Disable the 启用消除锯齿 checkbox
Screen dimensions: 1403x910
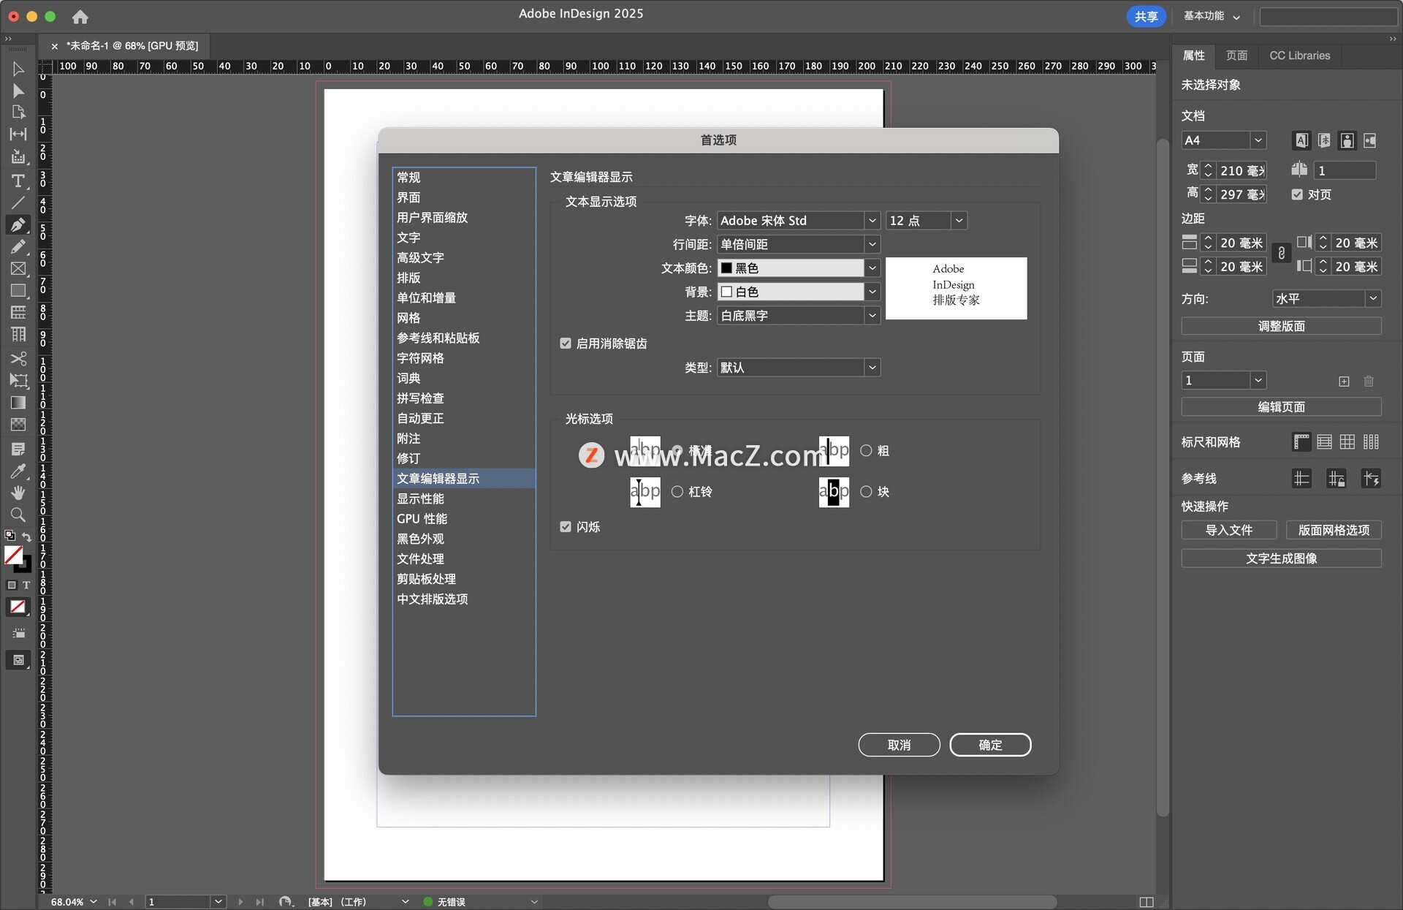coord(566,344)
